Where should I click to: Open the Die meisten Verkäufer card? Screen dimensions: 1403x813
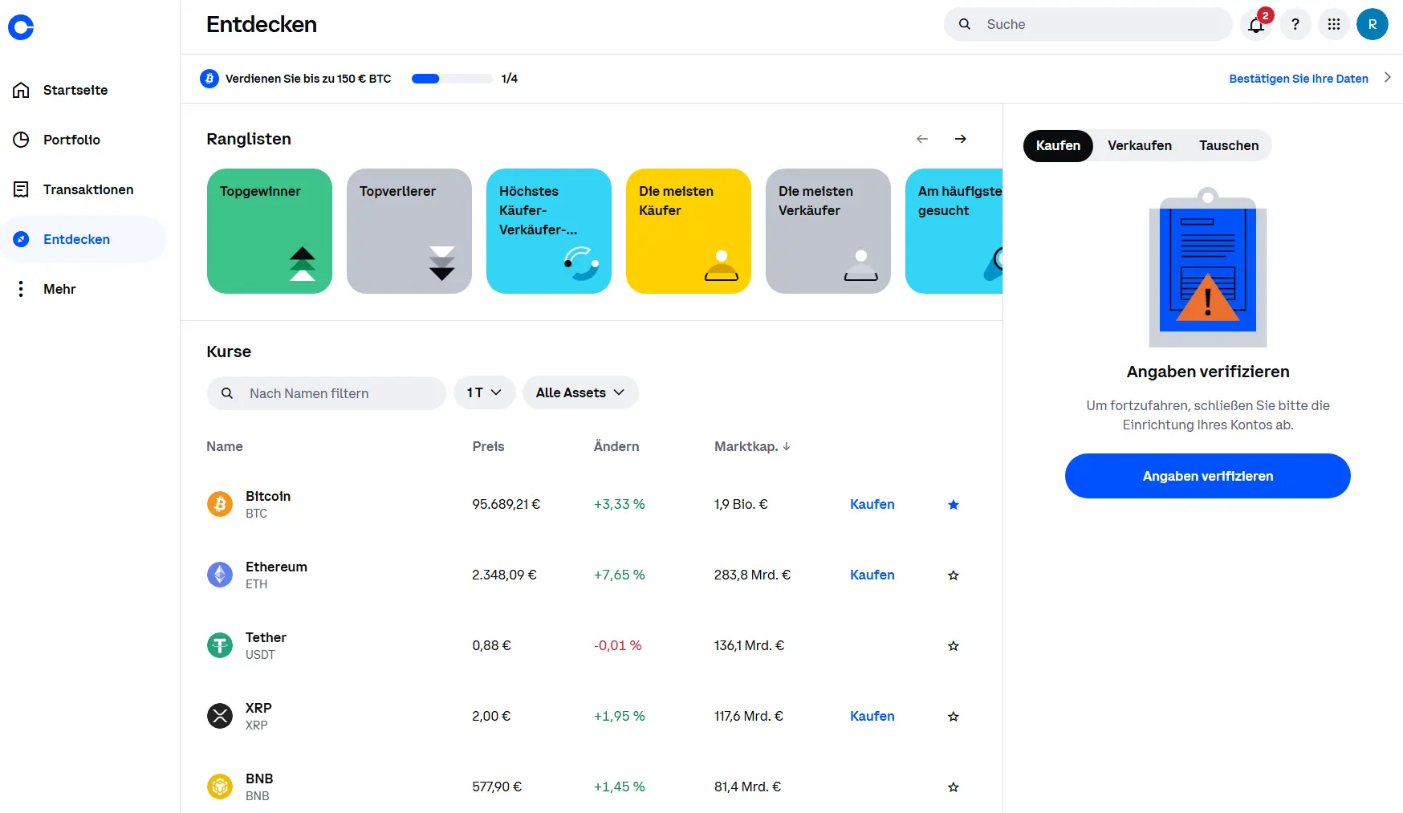tap(828, 231)
